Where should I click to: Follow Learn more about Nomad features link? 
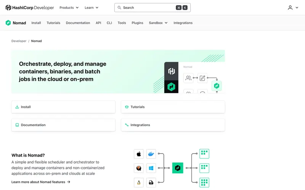[41, 182]
